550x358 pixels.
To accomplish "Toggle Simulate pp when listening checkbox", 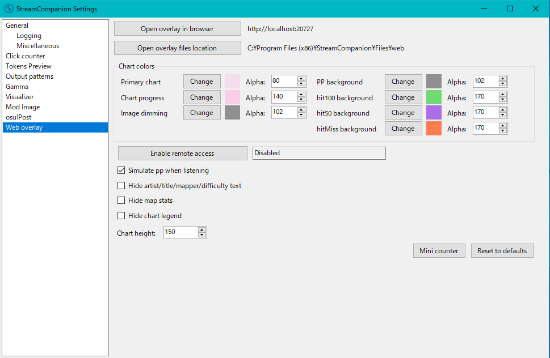I will tap(121, 171).
